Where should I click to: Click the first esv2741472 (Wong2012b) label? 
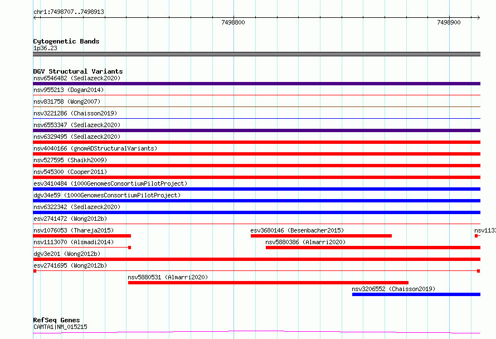pyautogui.click(x=70, y=219)
